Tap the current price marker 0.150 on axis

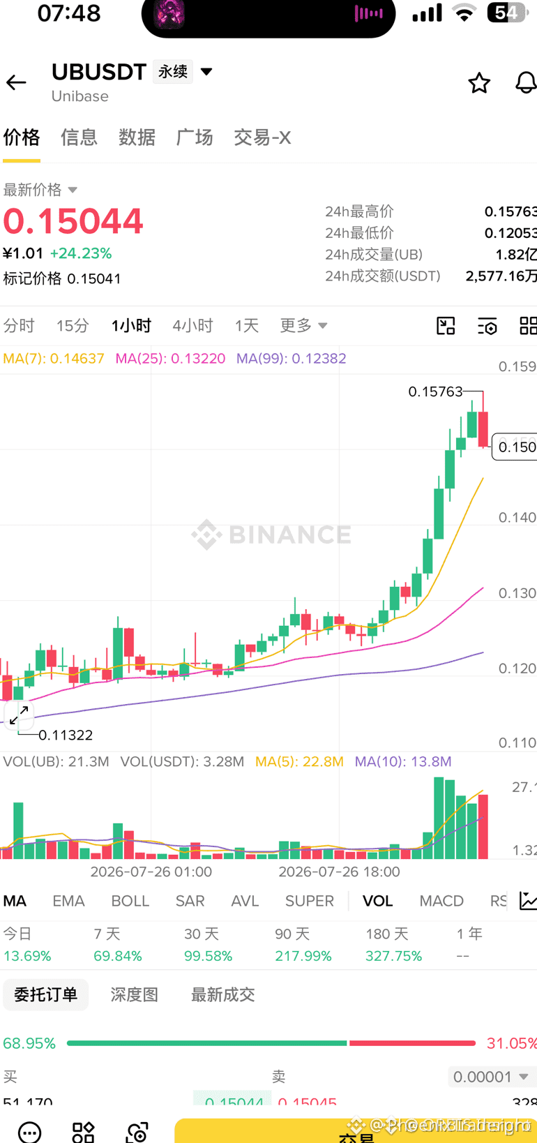[515, 447]
